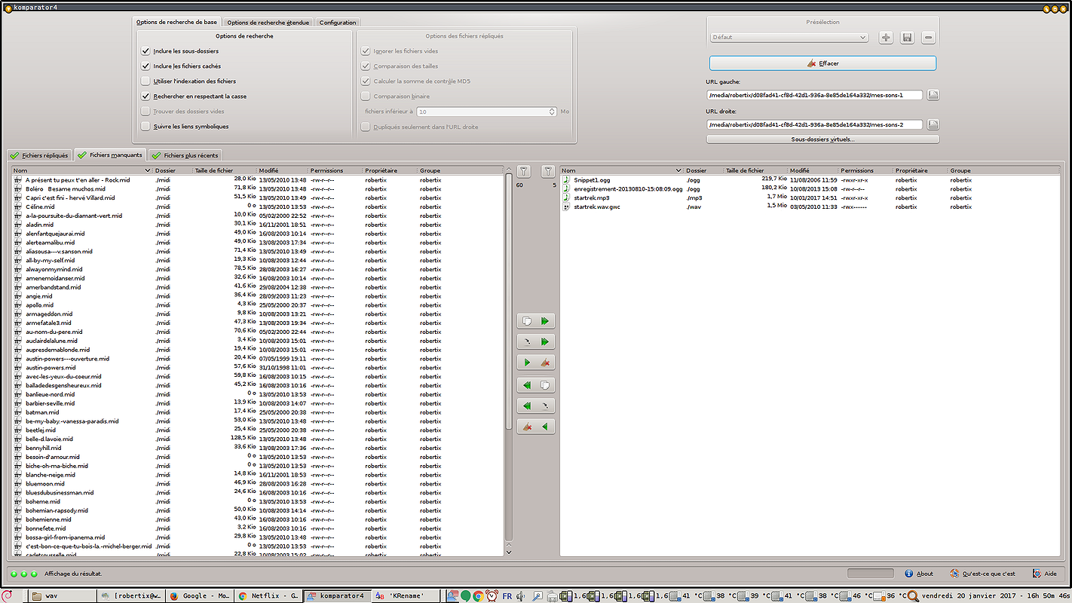Save the current preselection with the floppy icon
The image size is (1072, 603).
click(x=907, y=38)
